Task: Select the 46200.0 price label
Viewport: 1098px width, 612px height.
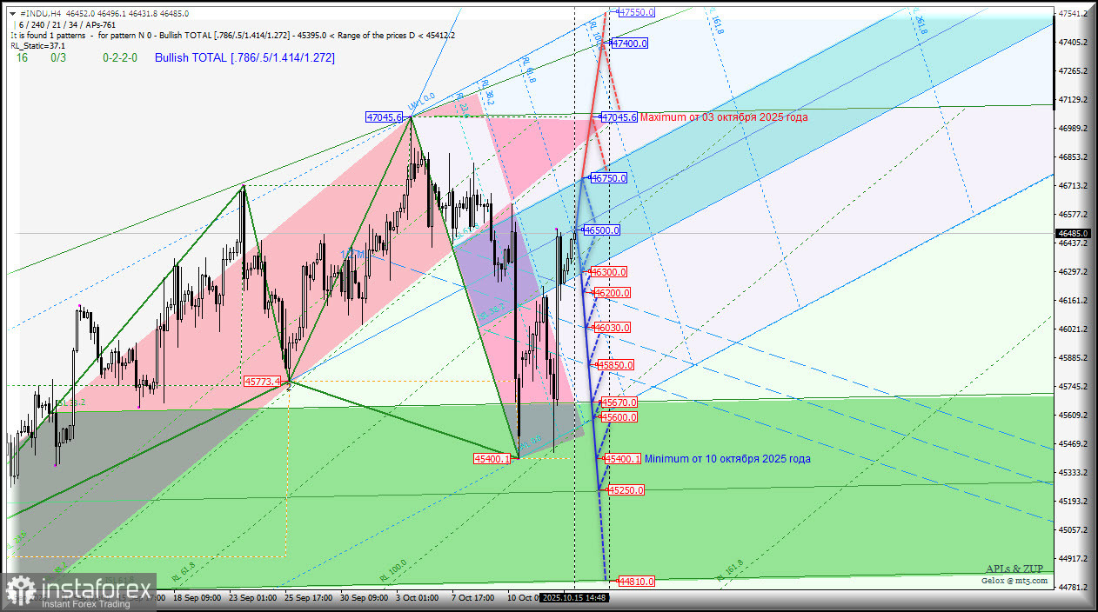Action: tap(613, 293)
